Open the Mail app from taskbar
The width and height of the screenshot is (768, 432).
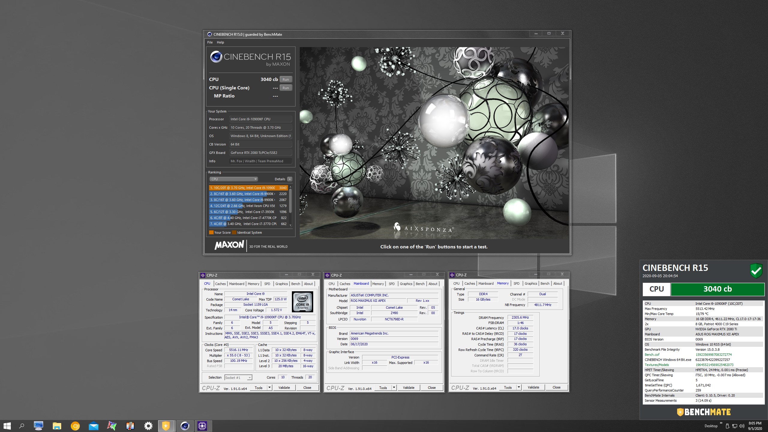point(94,426)
